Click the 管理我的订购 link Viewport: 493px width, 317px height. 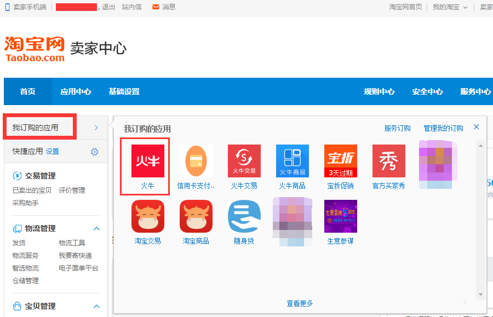(443, 128)
